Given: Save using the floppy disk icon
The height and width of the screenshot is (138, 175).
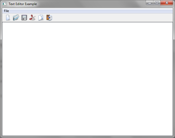Looking at the screenshot, I should click(24, 18).
